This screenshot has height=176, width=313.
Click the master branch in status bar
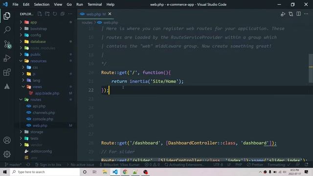13,165
